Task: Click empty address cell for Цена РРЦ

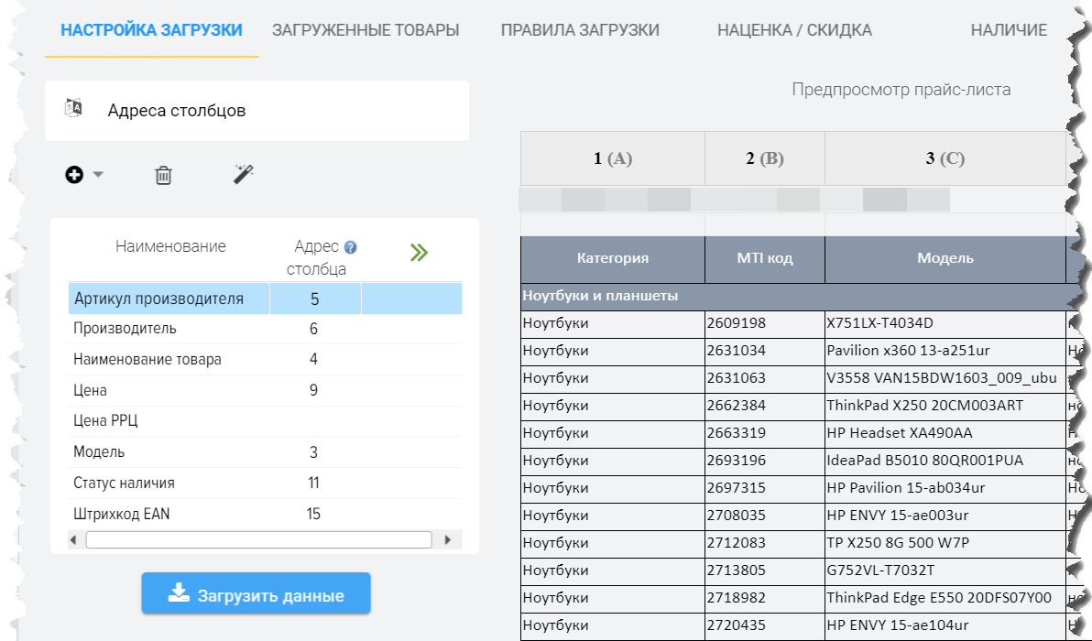Action: point(313,421)
